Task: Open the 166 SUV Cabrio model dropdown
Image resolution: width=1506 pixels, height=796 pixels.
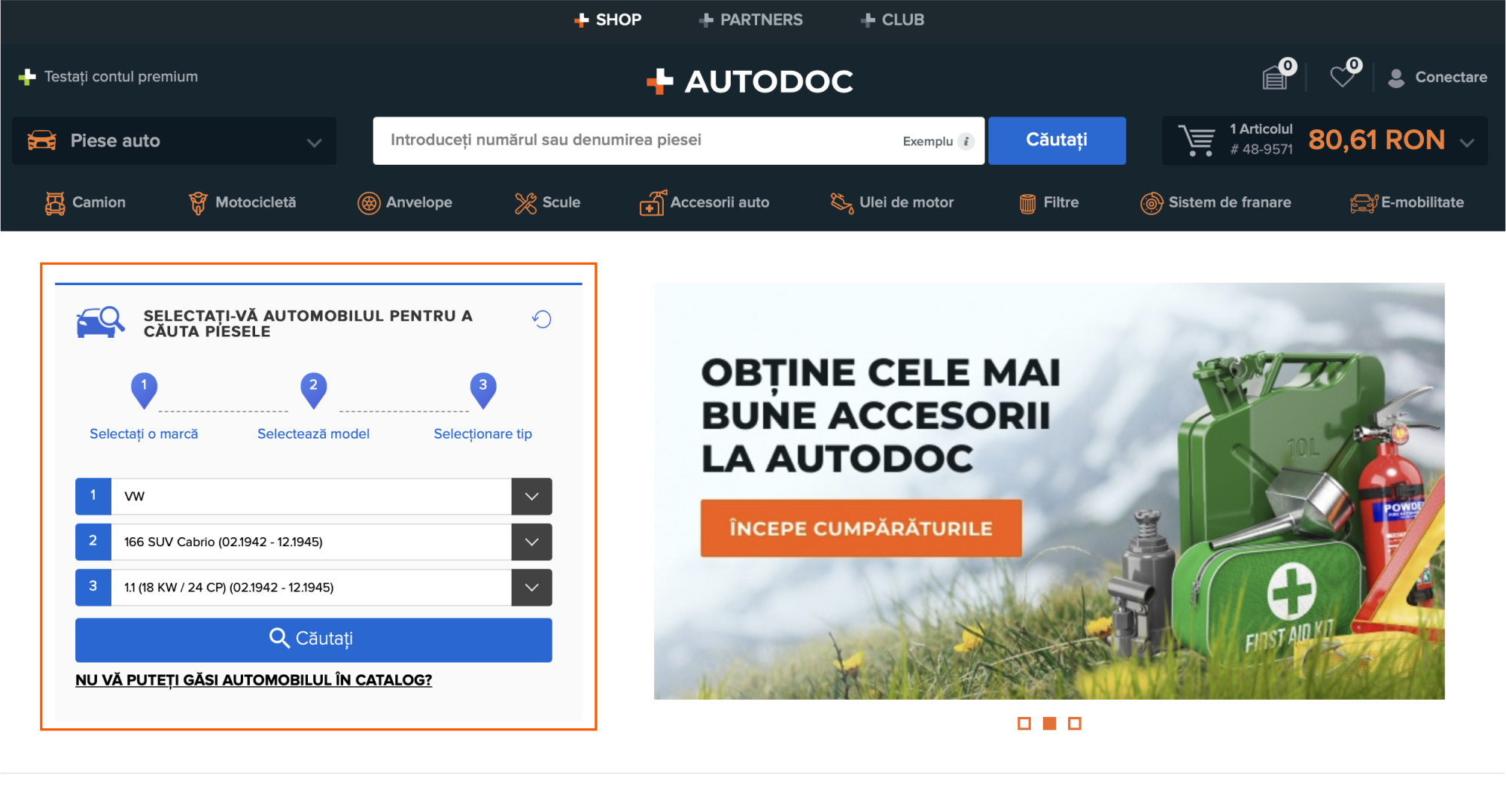Action: coord(531,542)
